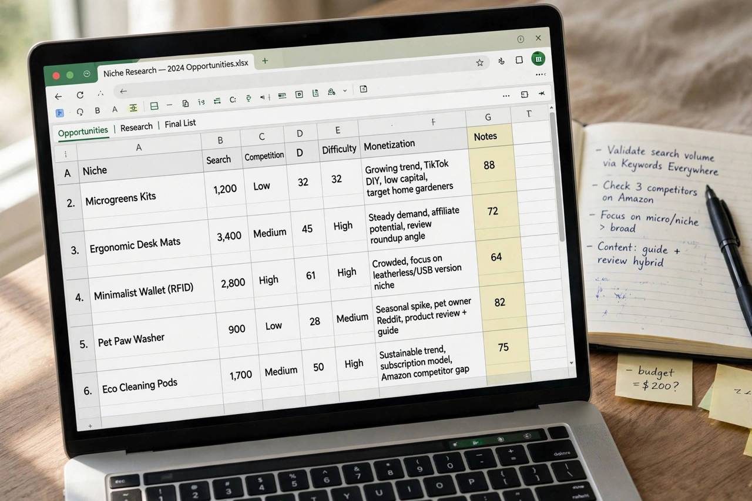Click the vertical scrollbar of the sheet
The width and height of the screenshot is (752, 501).
tap(557, 176)
